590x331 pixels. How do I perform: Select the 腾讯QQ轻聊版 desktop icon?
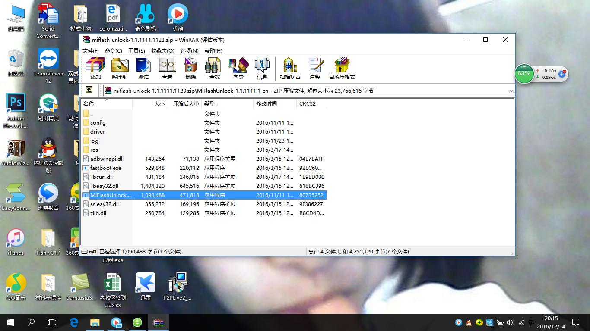[x=48, y=156]
